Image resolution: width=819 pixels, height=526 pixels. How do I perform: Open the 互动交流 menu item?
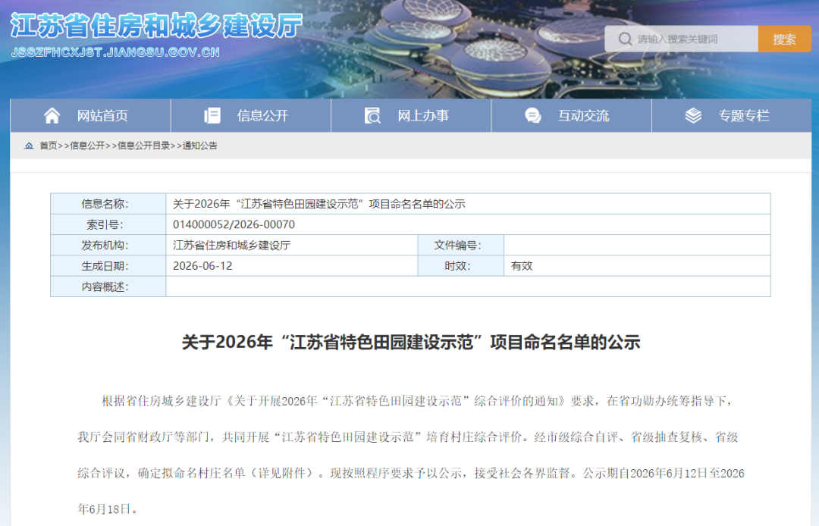[x=572, y=115]
